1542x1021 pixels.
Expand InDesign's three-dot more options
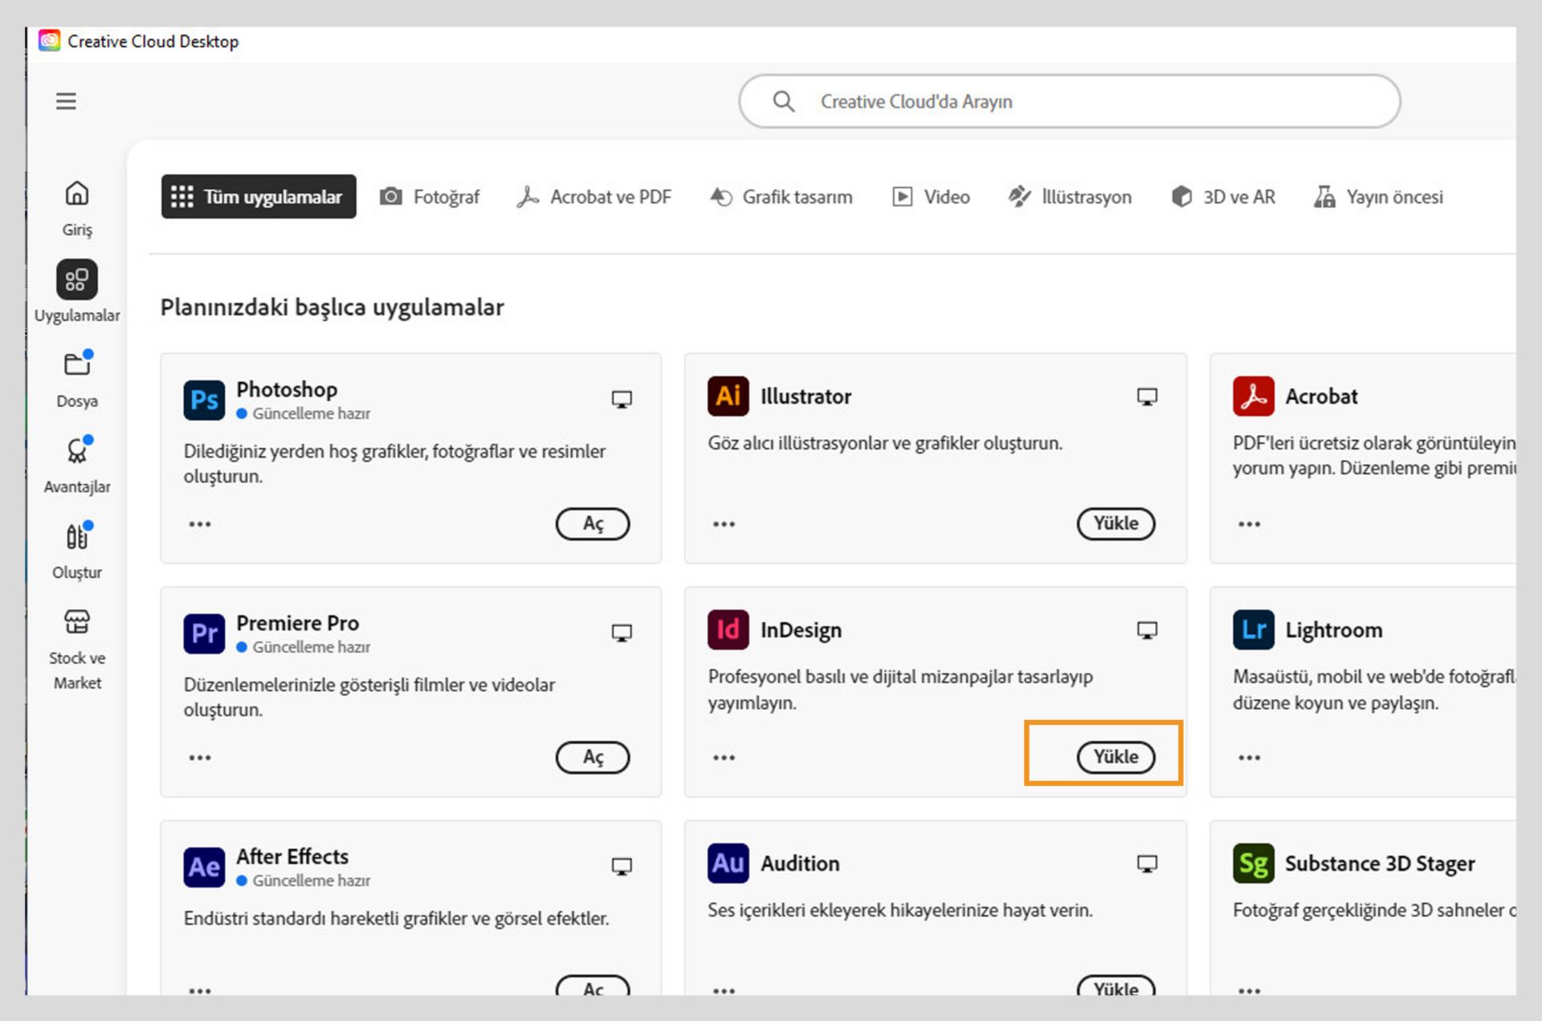724,758
